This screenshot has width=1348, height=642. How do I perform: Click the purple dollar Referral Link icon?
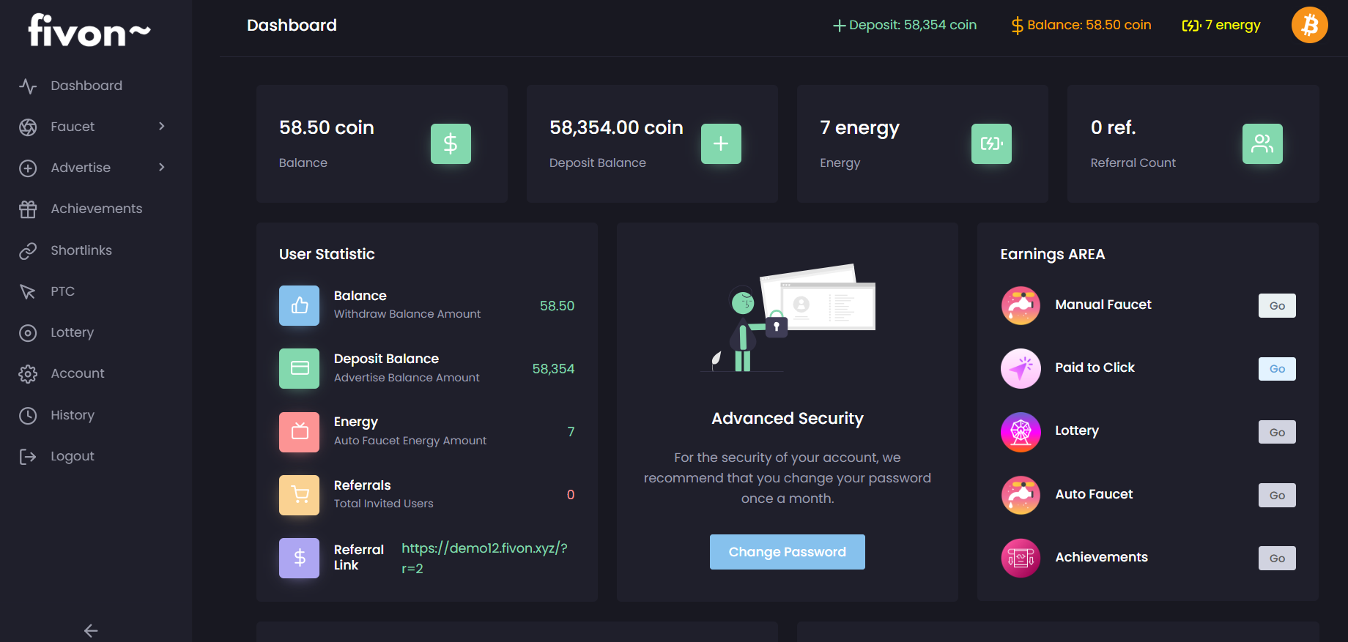tap(299, 558)
